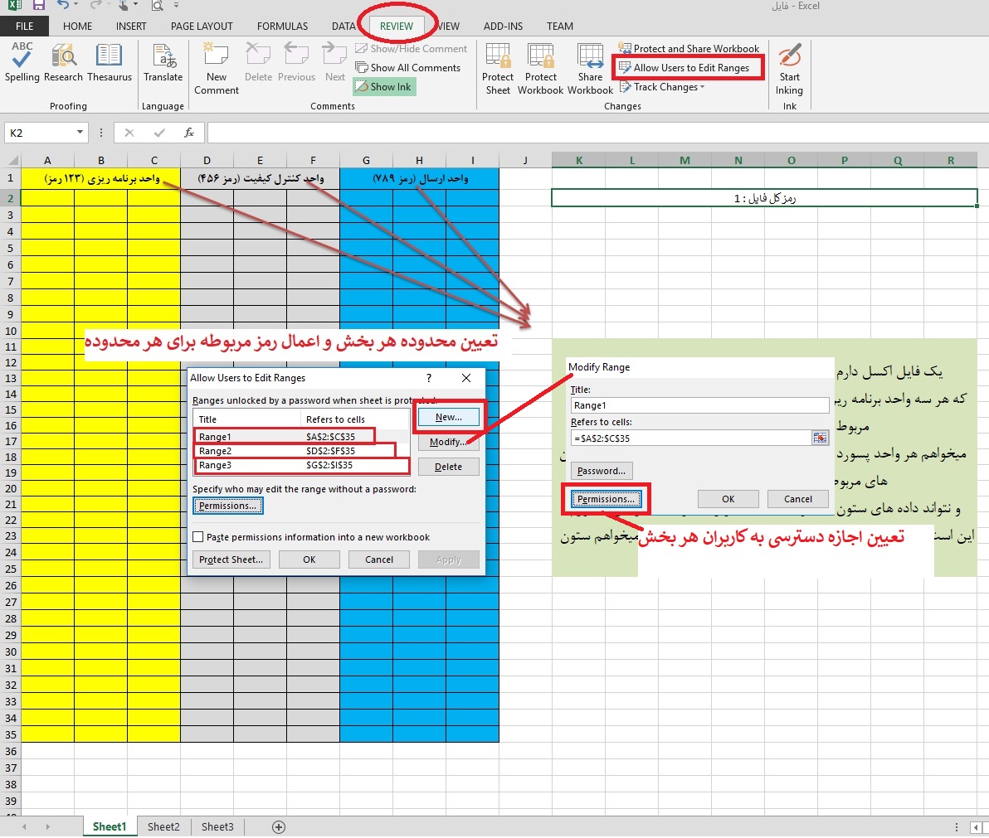The width and height of the screenshot is (989, 838).
Task: Switch to the TEAM tab
Action: (560, 26)
